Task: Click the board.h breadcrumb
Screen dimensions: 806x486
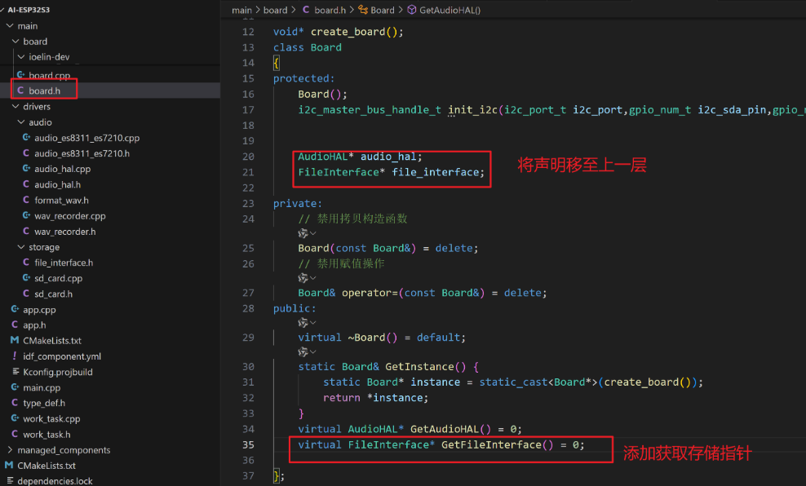Action: pyautogui.click(x=324, y=10)
